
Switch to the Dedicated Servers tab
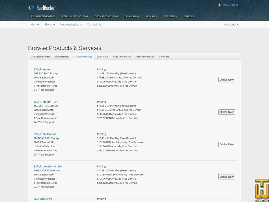[40, 56]
